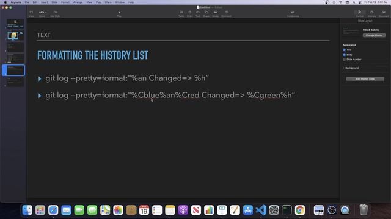391x219 pixels.
Task: Open the Wi-Fi status menu
Action: coord(340,2)
